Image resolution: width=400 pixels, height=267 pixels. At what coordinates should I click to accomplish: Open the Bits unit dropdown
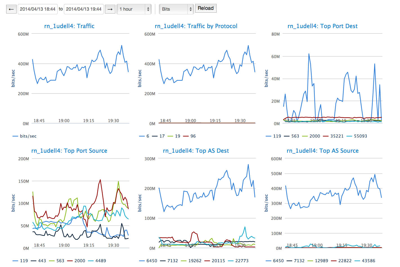176,9
